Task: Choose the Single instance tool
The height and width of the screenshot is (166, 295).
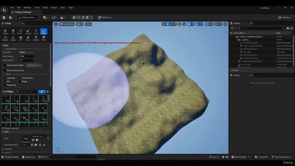Action: tap(13, 38)
